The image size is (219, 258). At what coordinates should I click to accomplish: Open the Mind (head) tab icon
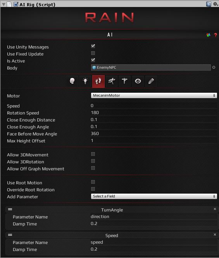click(x=72, y=81)
